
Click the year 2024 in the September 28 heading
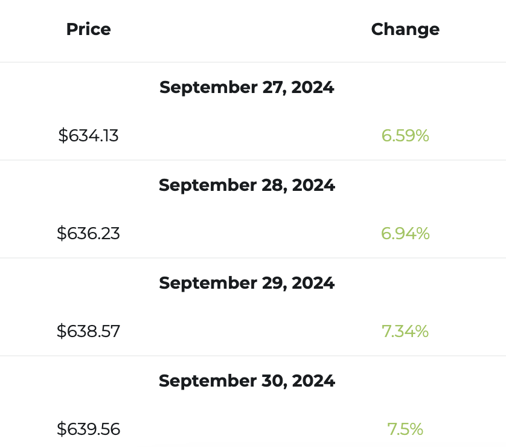point(313,185)
